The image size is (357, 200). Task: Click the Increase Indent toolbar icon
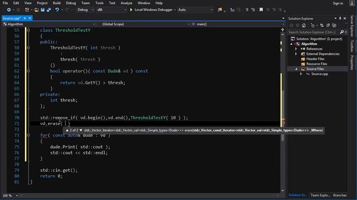click(253, 10)
